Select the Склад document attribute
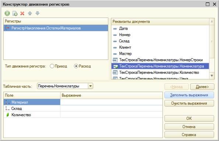Image resolution: width=219 pixels, height=141 pixels. click(160, 41)
